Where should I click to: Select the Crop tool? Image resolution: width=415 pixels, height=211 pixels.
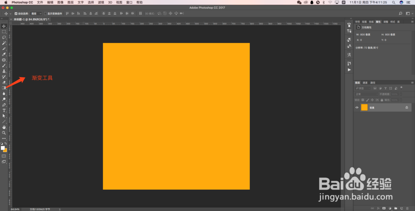pyautogui.click(x=4, y=49)
